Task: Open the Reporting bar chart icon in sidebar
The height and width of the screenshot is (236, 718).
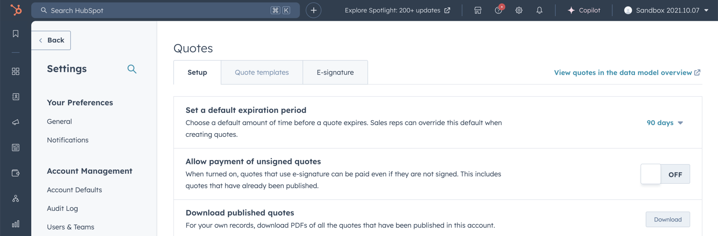Action: tap(15, 224)
